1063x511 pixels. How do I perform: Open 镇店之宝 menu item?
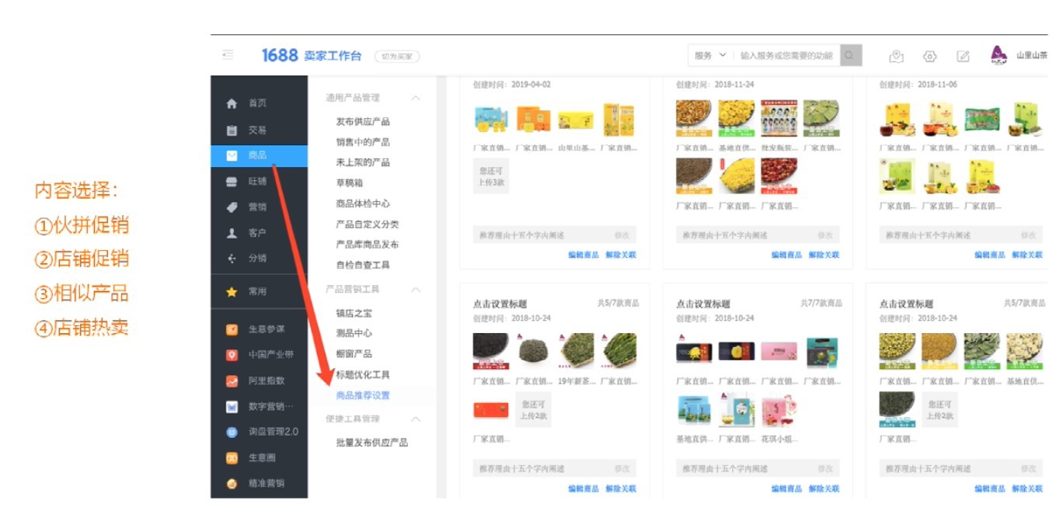(354, 313)
